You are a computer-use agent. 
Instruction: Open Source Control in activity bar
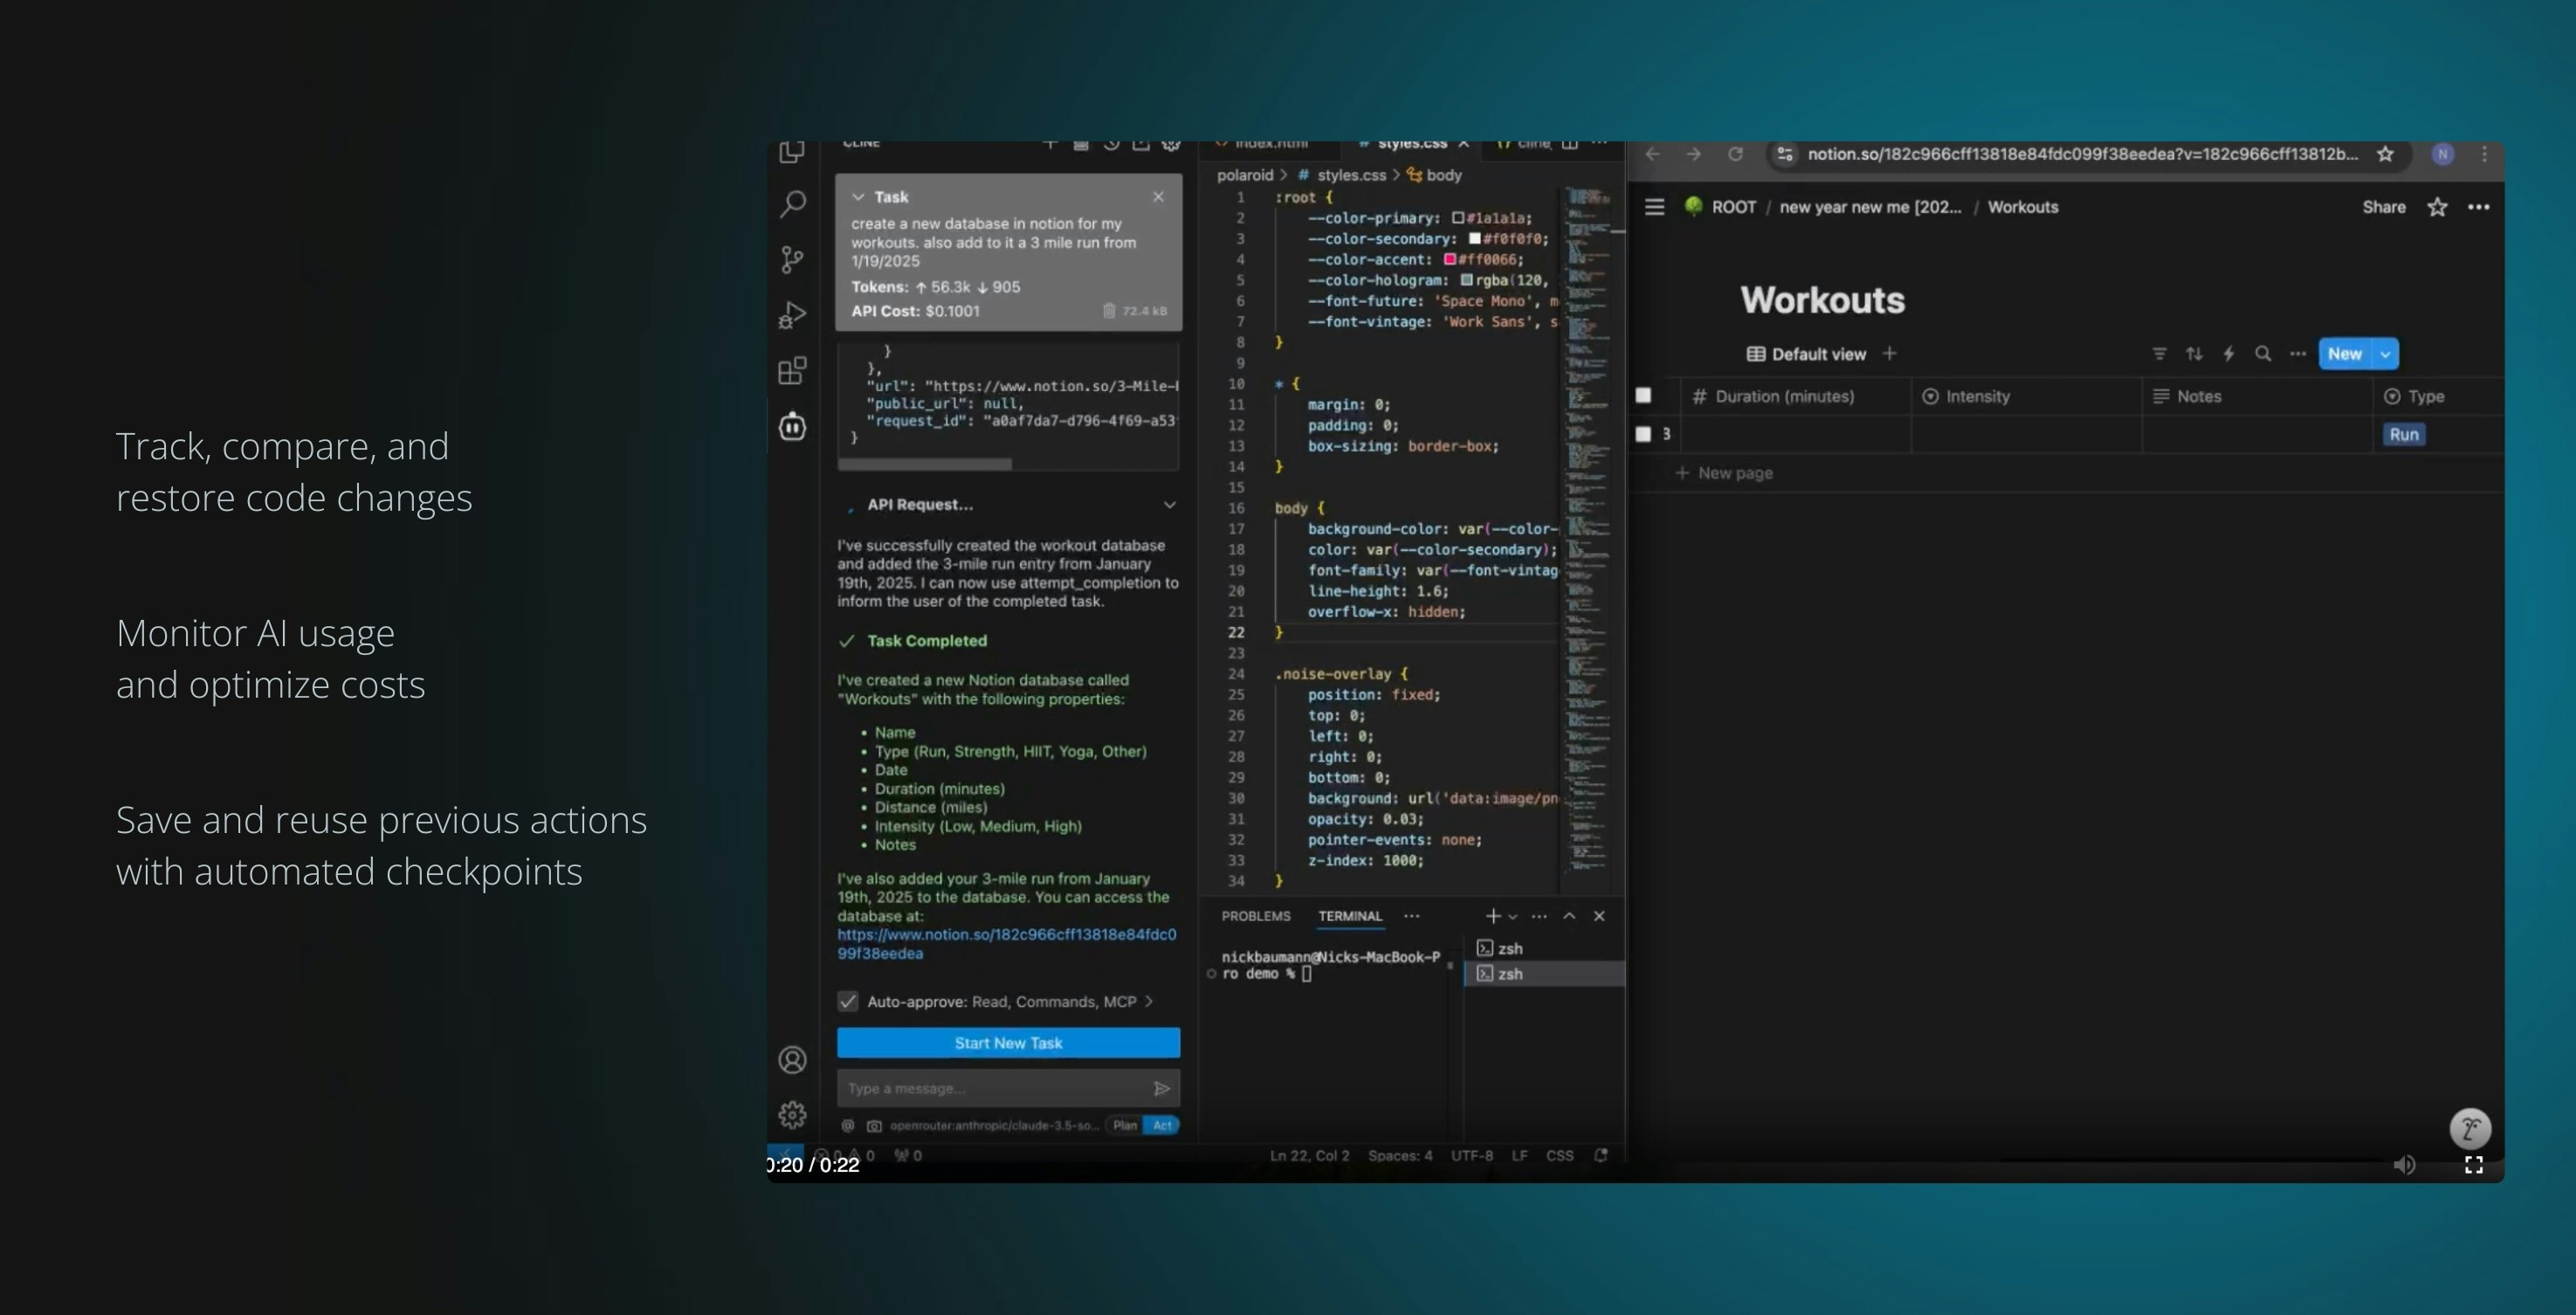click(x=792, y=260)
